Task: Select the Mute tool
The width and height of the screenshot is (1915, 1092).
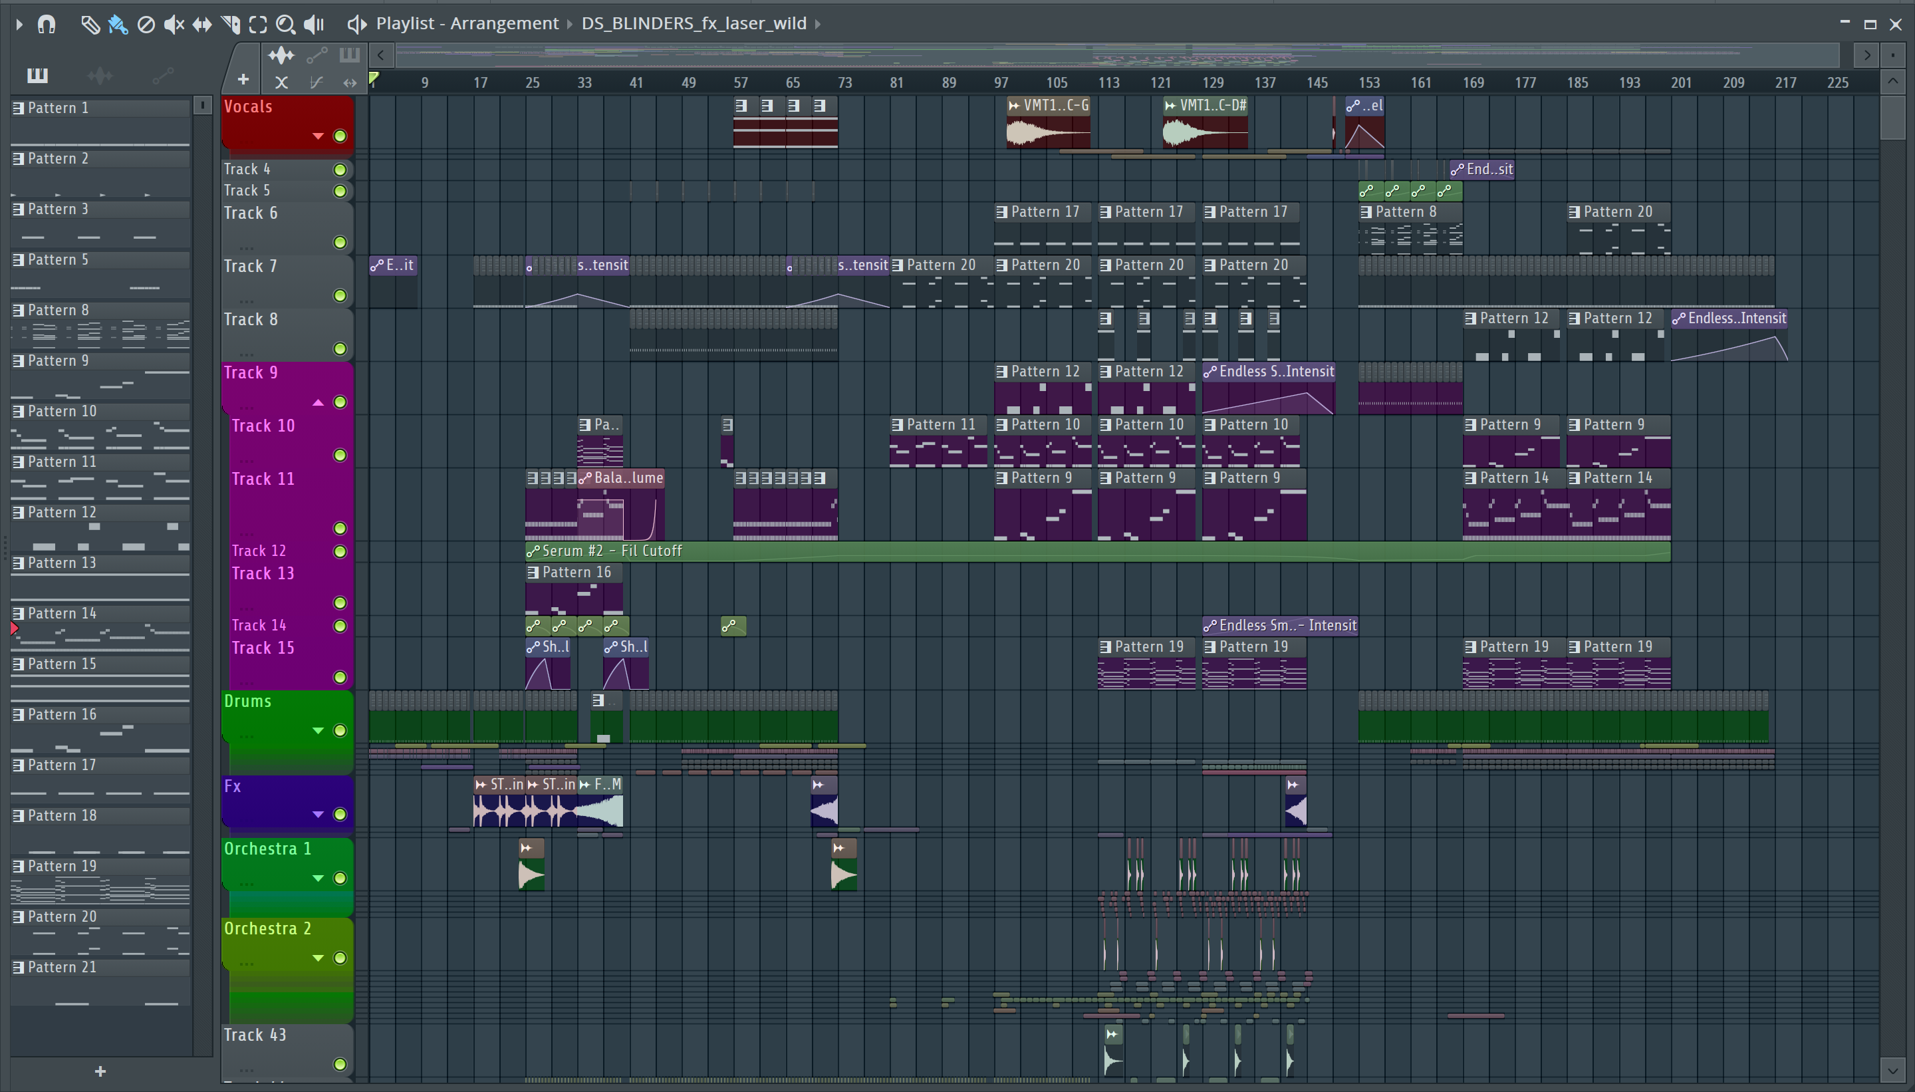Action: coord(174,24)
